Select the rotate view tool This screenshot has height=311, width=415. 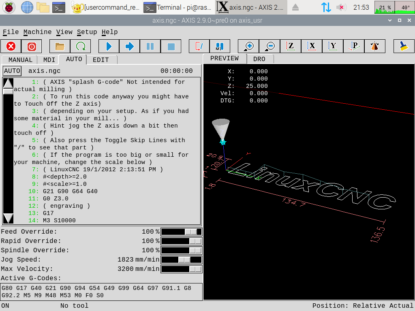pyautogui.click(x=375, y=46)
